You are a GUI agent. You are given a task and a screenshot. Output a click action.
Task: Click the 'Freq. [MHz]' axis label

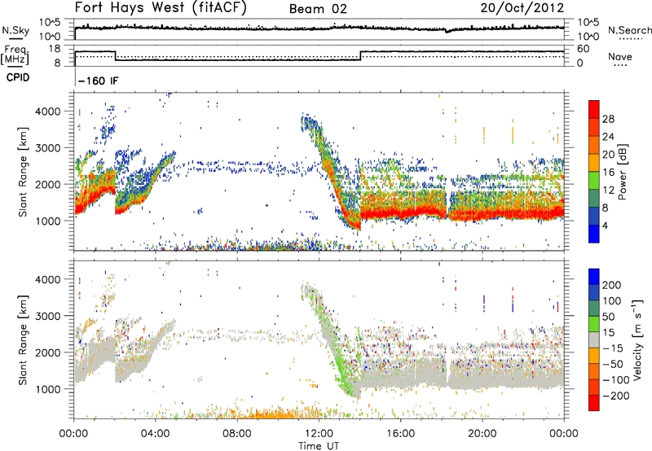(15, 55)
